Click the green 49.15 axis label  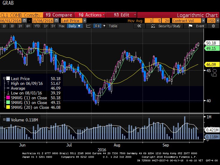coord(212,48)
